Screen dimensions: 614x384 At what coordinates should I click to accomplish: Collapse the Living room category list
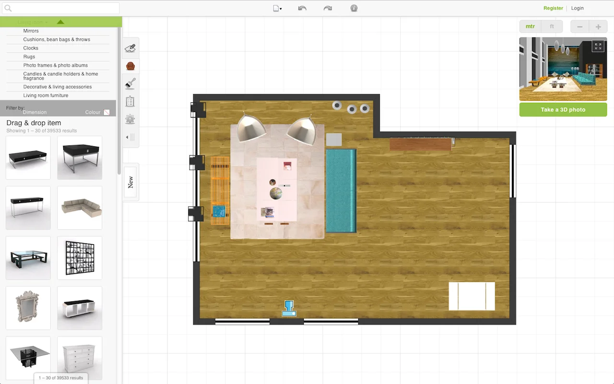pos(60,22)
